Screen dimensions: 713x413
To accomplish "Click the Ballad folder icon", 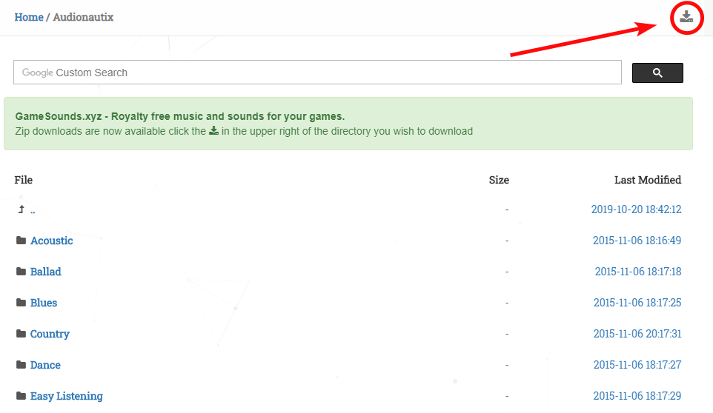I will coord(21,272).
